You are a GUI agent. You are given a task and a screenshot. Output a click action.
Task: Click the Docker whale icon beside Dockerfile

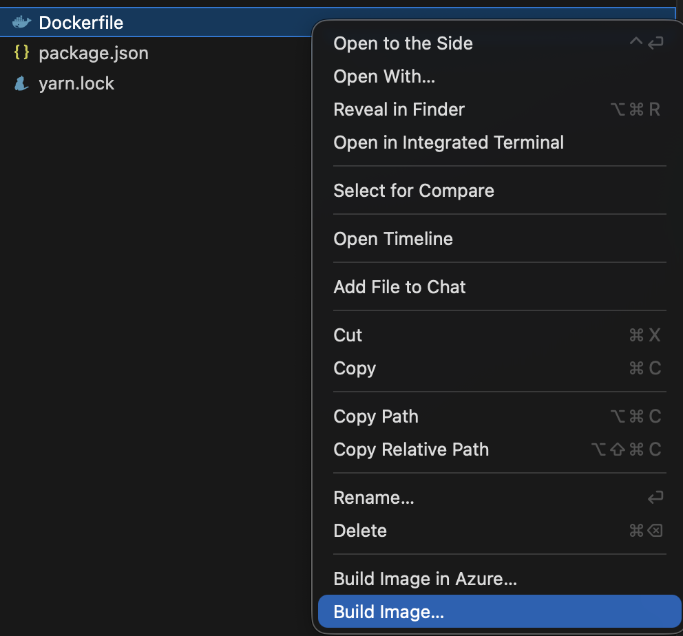coord(21,23)
